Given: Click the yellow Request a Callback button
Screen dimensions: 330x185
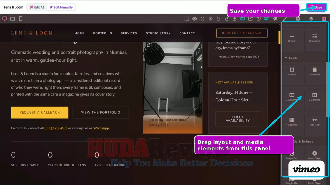Looking at the screenshot, I should click(x=40, y=112).
